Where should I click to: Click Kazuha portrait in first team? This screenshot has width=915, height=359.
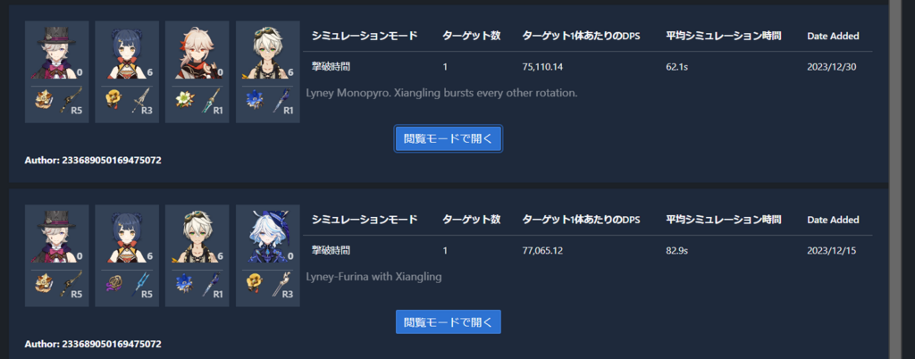pos(197,53)
